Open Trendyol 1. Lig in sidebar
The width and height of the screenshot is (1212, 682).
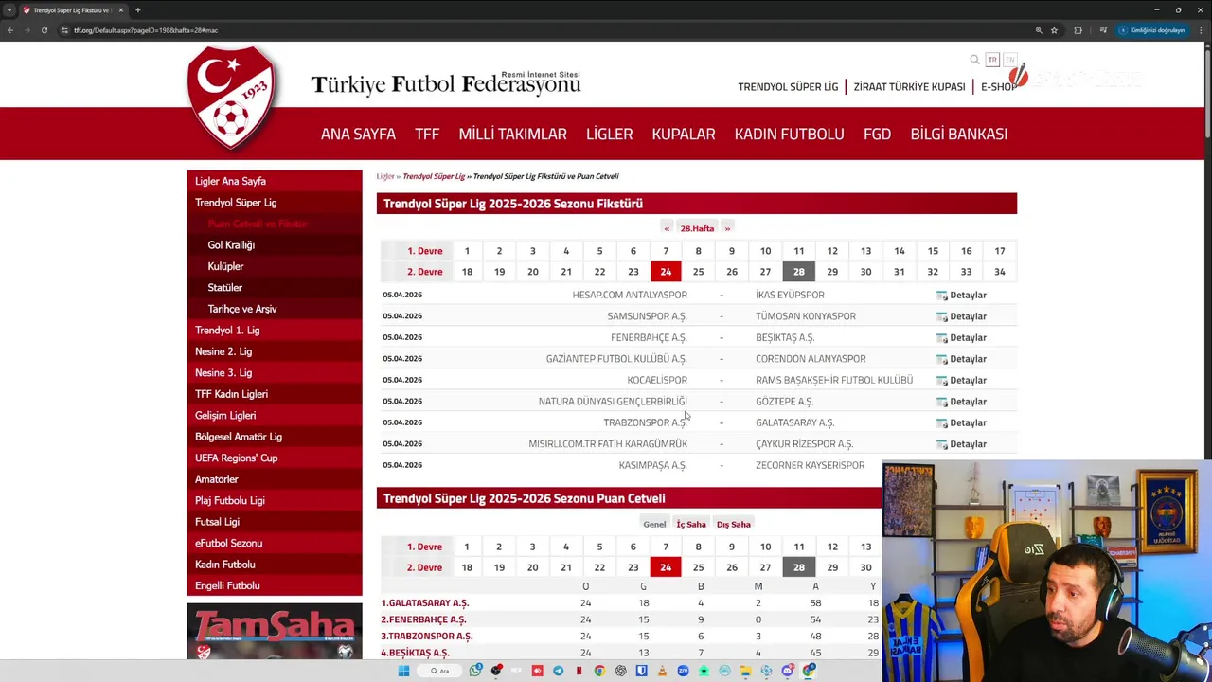[227, 331]
